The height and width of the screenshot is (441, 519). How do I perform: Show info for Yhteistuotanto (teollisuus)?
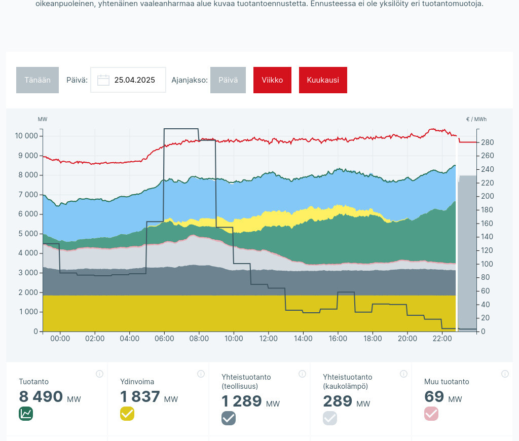pos(302,374)
